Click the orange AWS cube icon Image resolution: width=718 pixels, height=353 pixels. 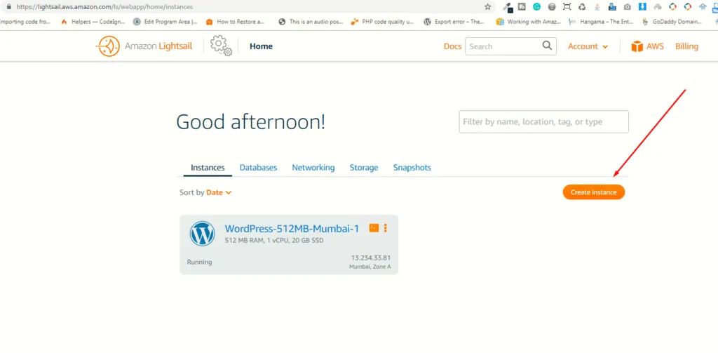[x=637, y=46]
